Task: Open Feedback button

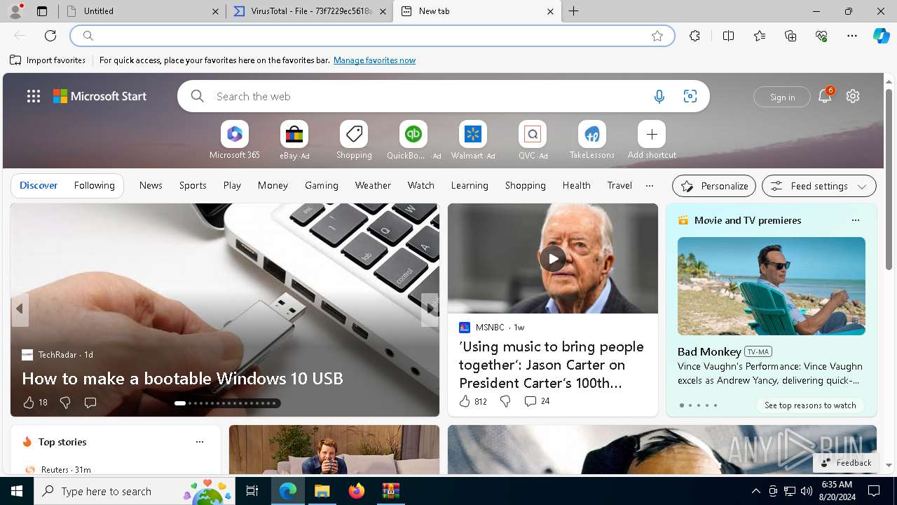Action: [846, 463]
